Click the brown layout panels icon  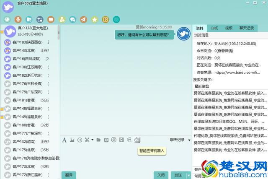point(106,20)
